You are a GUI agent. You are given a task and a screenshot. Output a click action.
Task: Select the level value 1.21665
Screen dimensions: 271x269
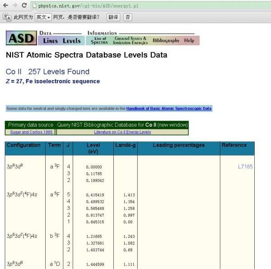pos(94,236)
